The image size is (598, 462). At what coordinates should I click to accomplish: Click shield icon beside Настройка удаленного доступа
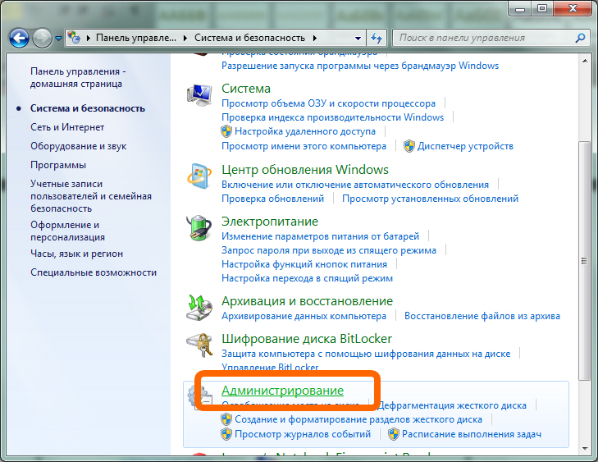coord(226,131)
